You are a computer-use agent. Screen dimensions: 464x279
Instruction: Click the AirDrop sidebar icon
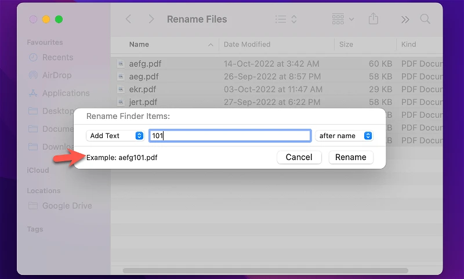point(33,75)
